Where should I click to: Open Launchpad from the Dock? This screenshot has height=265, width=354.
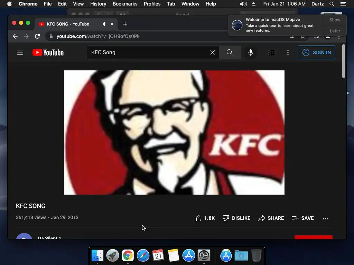coord(113,255)
